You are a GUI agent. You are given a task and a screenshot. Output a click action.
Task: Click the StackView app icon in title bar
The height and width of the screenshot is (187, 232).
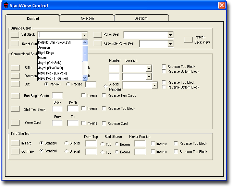tap(6, 5)
